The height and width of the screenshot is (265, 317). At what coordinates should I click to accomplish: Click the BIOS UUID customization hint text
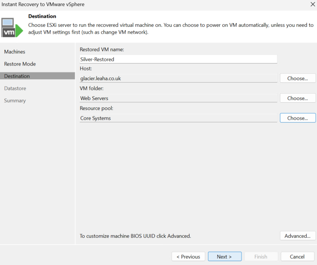click(x=135, y=236)
